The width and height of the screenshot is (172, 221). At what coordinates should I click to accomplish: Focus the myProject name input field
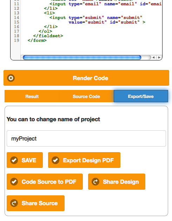click(x=86, y=138)
